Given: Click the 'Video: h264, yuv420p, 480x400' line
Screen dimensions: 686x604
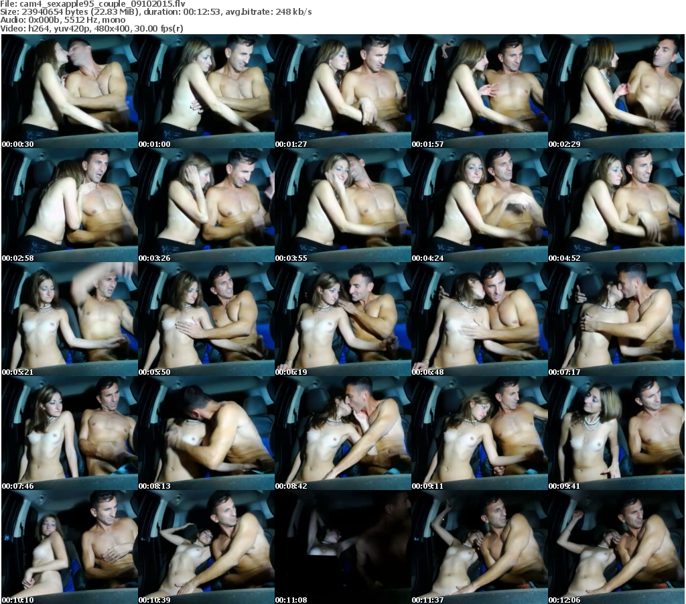Looking at the screenshot, I should [x=91, y=28].
